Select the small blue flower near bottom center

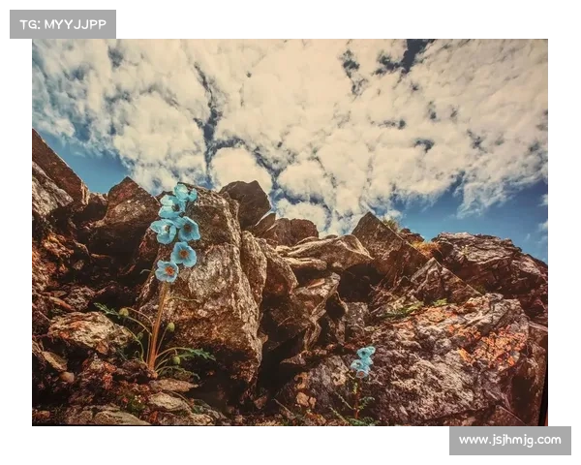(x=364, y=360)
